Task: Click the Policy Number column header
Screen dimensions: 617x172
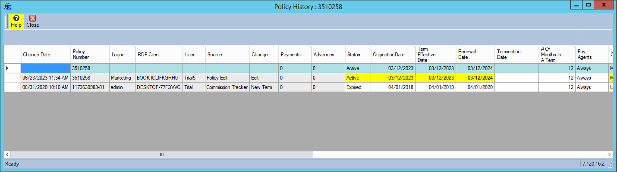Action: click(x=90, y=55)
